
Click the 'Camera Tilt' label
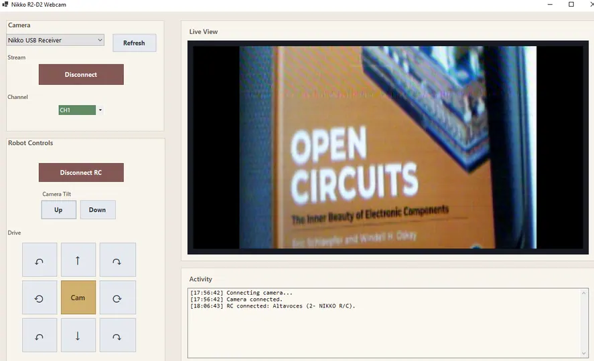click(x=57, y=194)
